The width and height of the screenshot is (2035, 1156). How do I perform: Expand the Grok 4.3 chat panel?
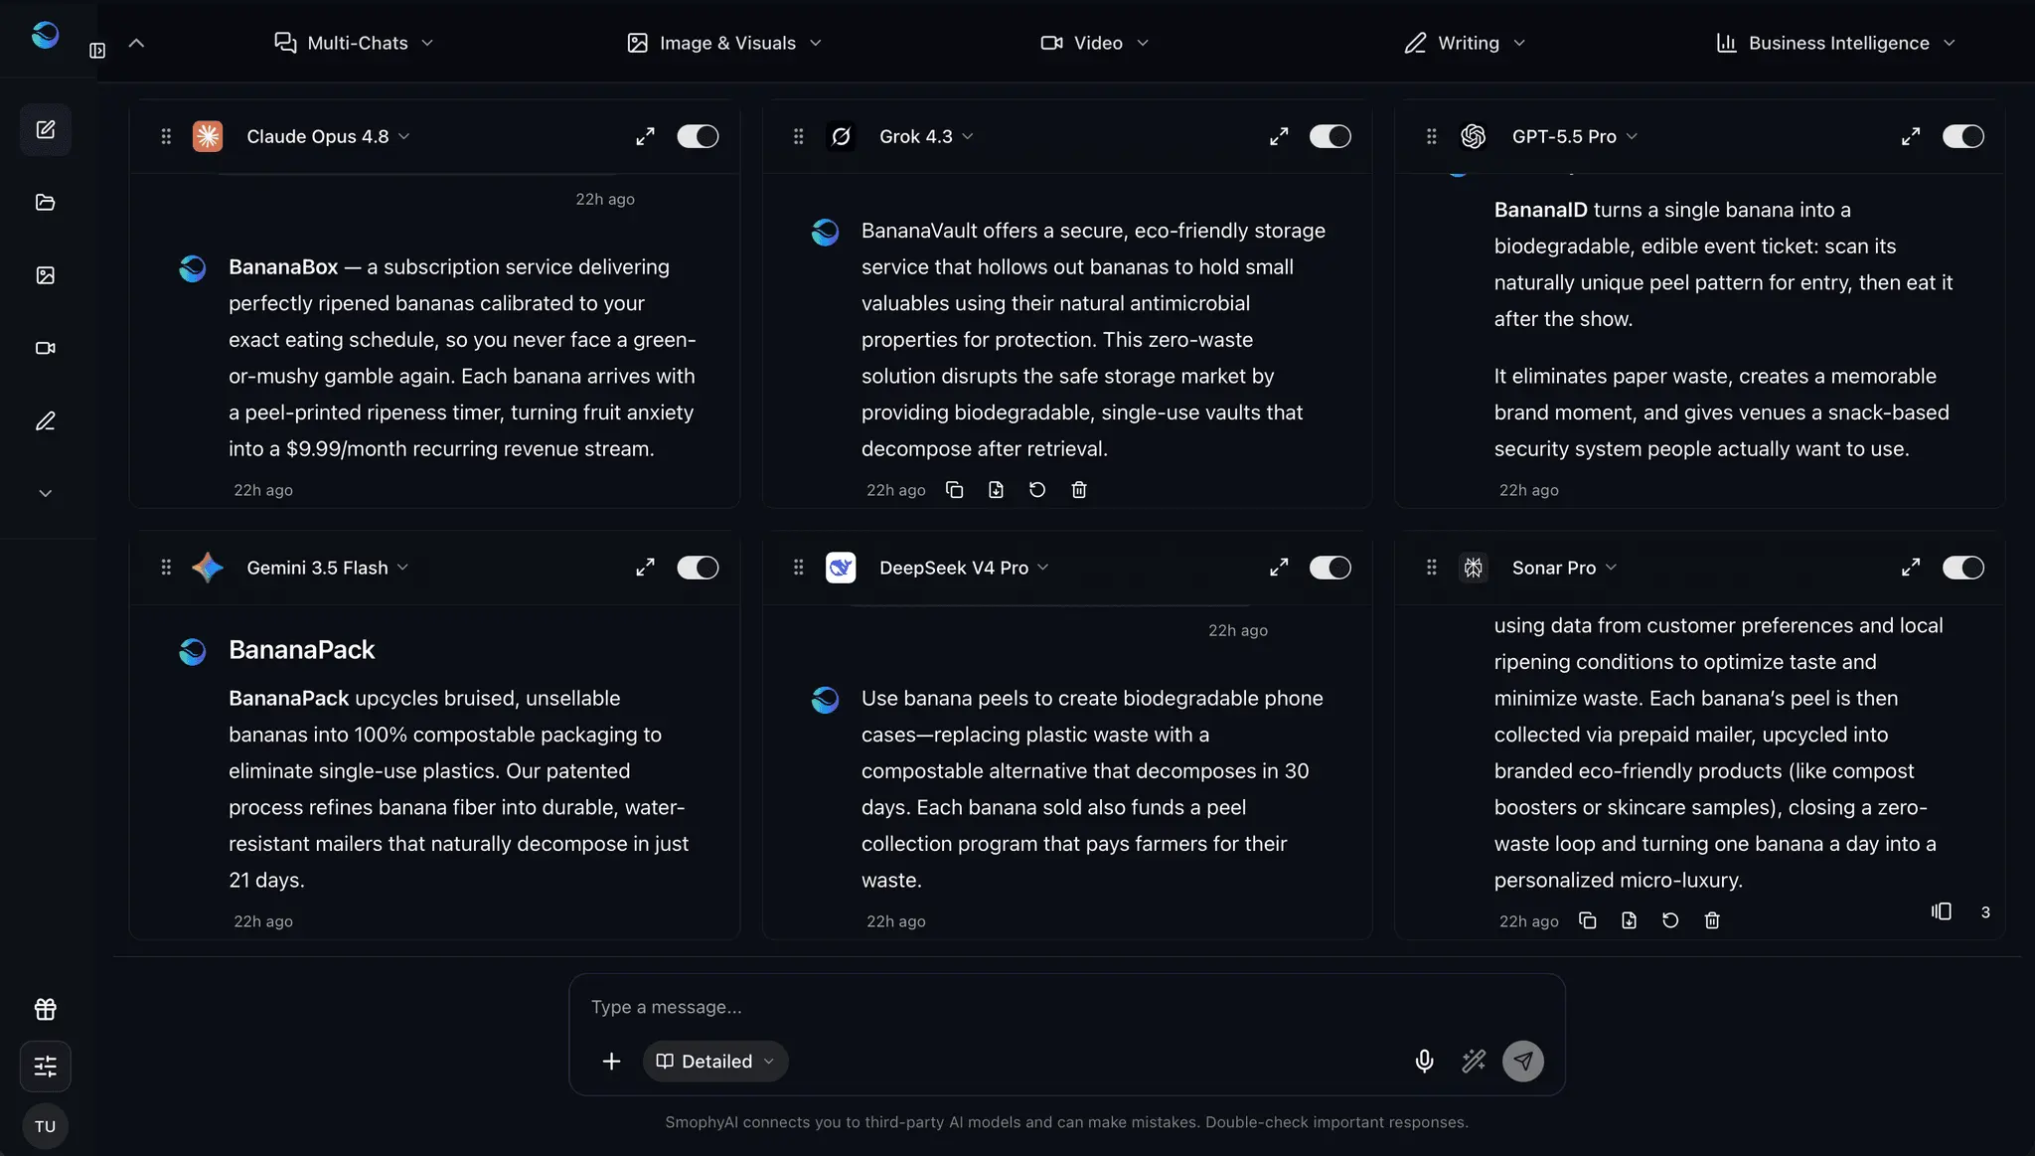[1279, 136]
